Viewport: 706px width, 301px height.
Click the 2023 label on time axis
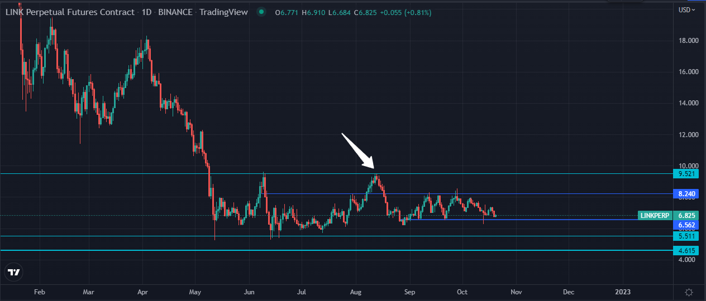[x=622, y=292]
